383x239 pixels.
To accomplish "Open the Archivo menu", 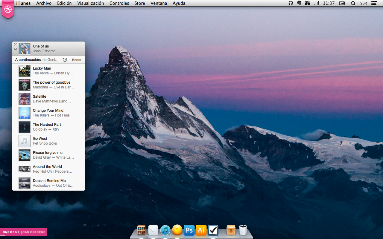I will click(44, 3).
